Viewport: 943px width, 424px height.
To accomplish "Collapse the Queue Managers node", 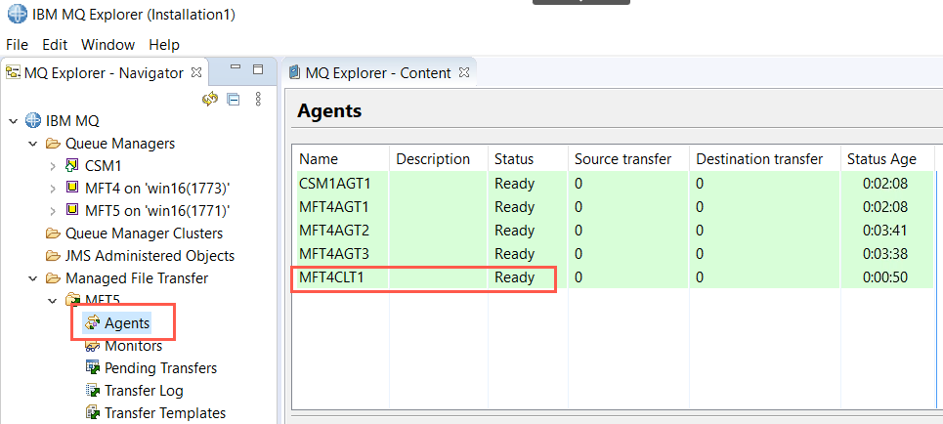I will point(33,145).
